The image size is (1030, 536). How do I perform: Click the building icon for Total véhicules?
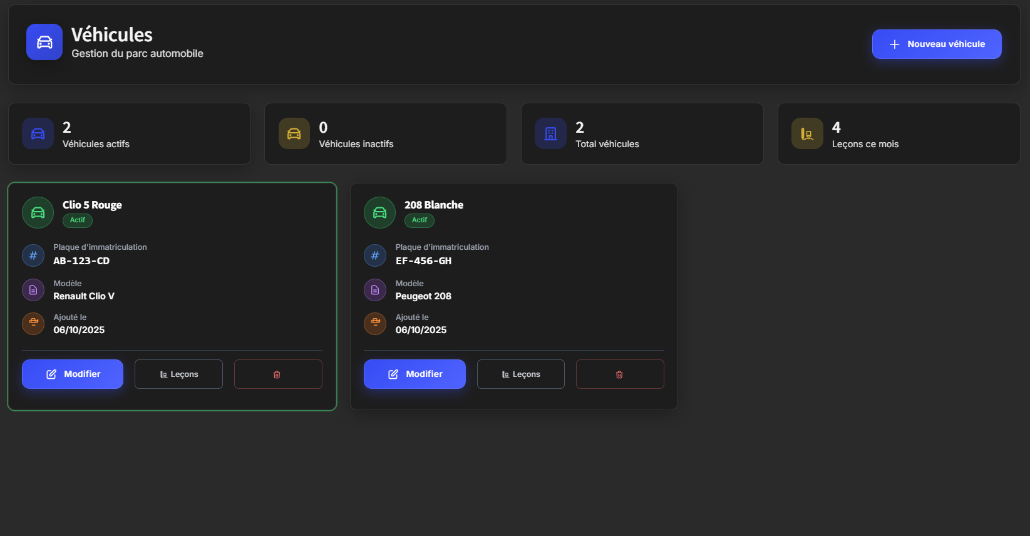550,133
